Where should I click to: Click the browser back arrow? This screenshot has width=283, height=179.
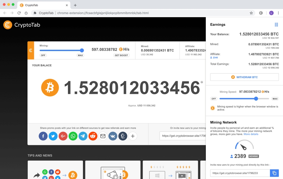click(x=5, y=13)
